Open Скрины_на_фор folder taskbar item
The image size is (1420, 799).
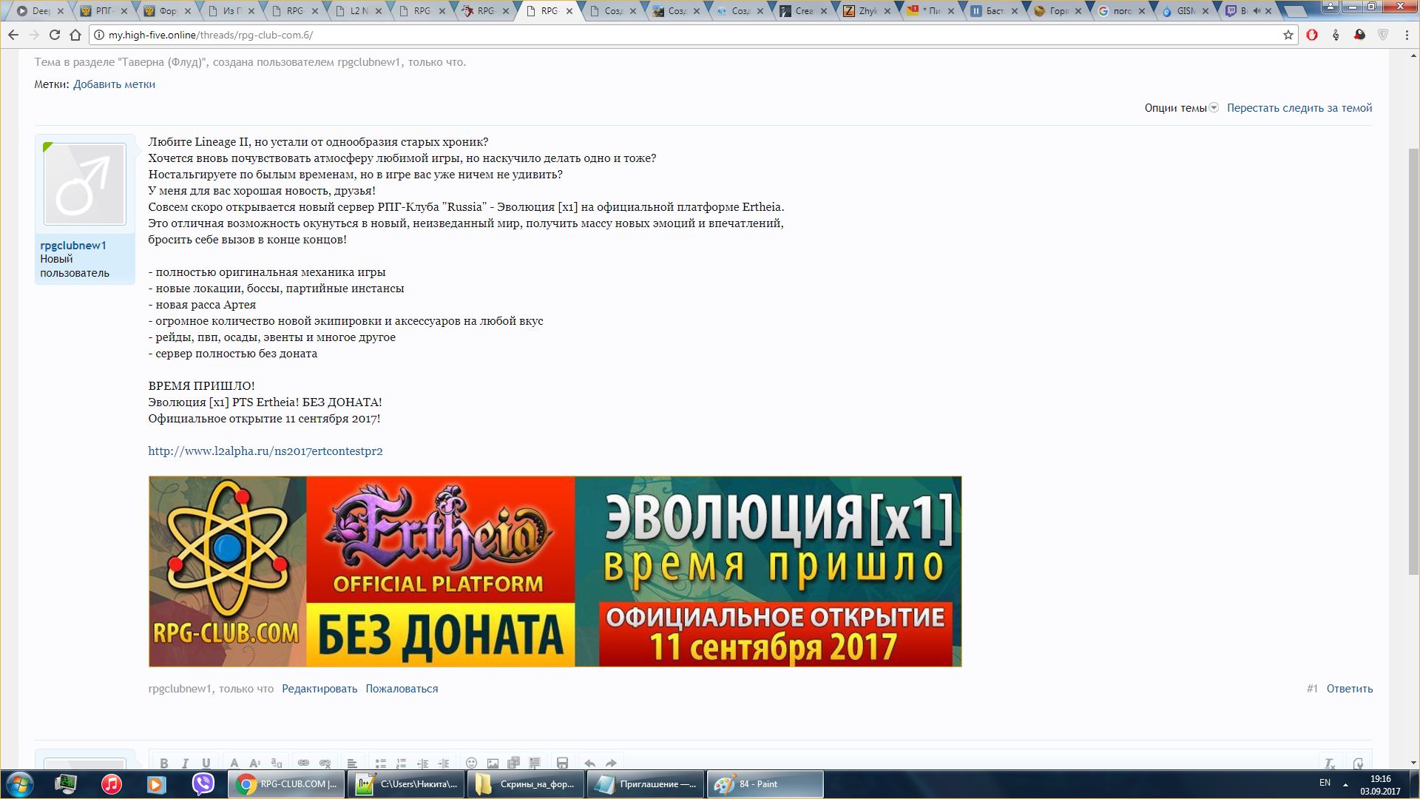[526, 784]
